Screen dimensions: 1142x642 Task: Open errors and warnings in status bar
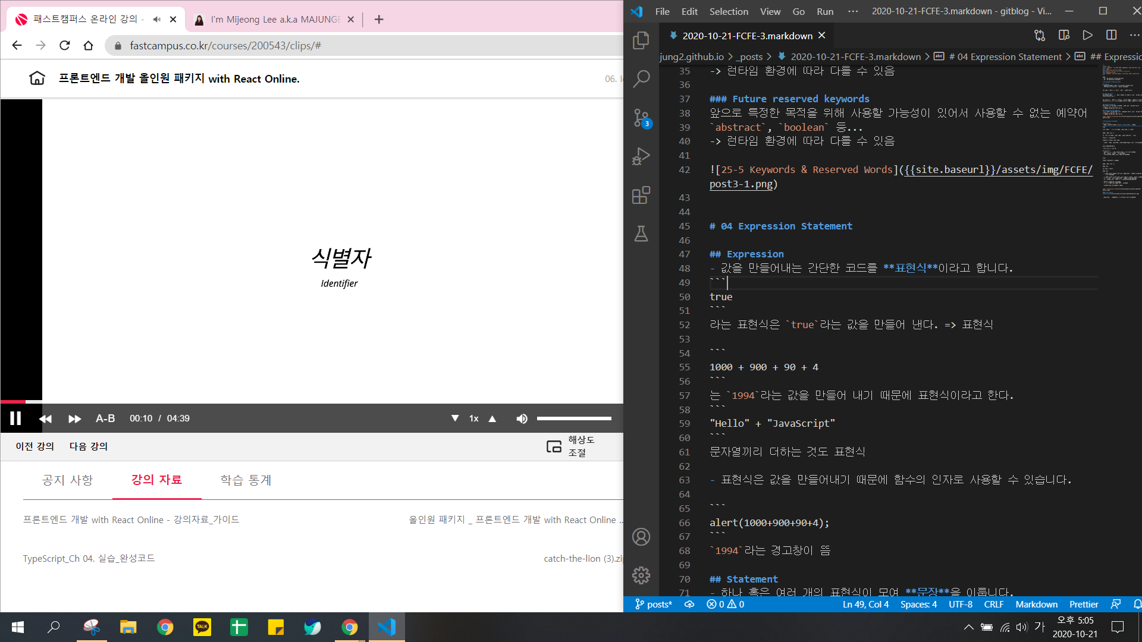click(725, 604)
